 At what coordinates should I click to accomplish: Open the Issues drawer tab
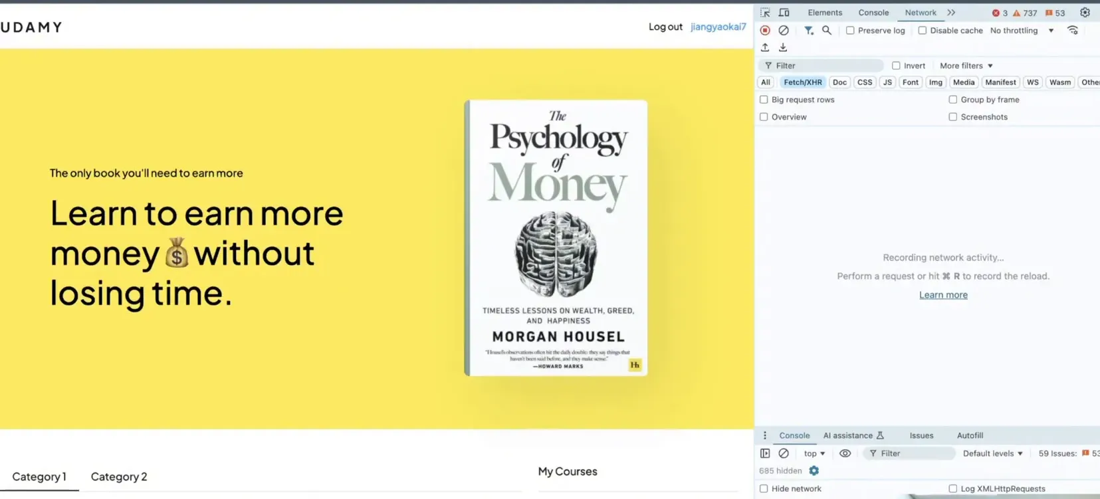pos(921,435)
